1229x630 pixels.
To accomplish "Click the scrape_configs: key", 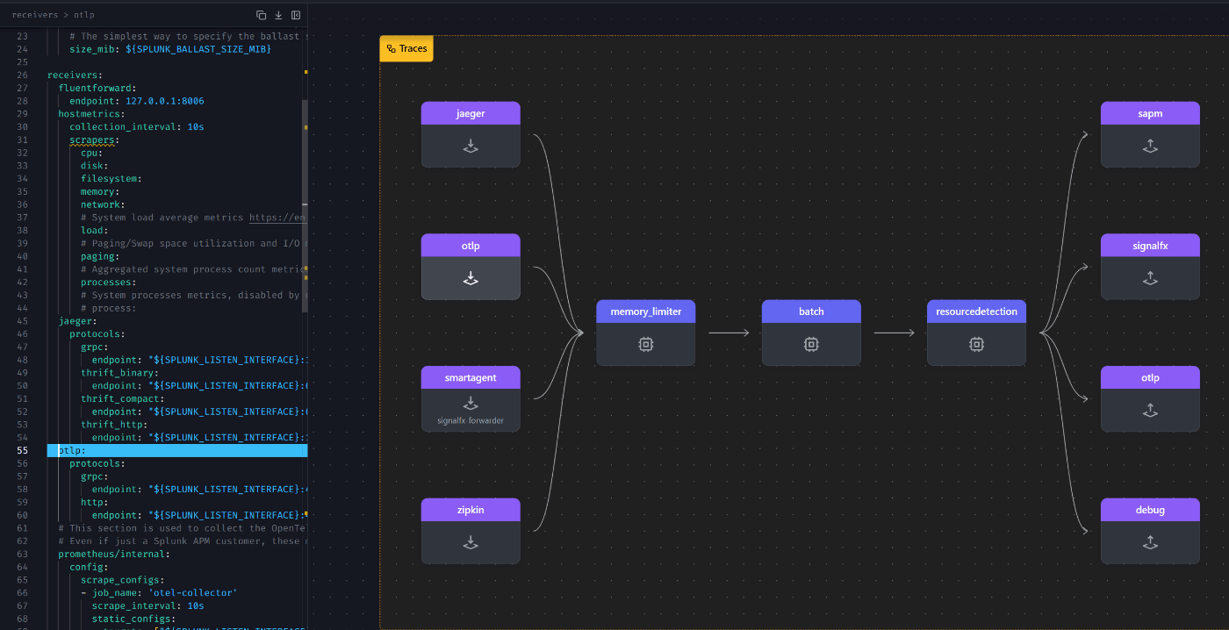I will (x=122, y=580).
